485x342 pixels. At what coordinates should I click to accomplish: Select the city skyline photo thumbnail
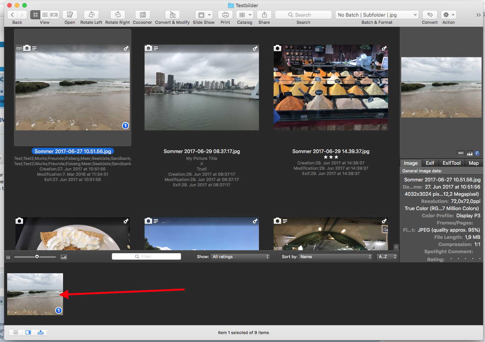click(202, 87)
